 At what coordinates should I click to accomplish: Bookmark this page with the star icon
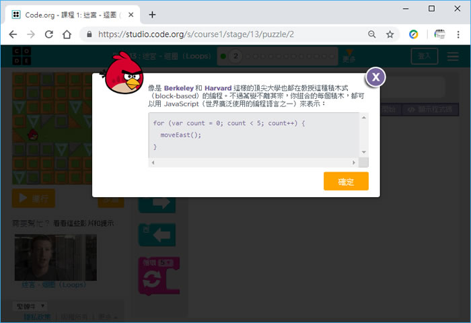click(390, 34)
